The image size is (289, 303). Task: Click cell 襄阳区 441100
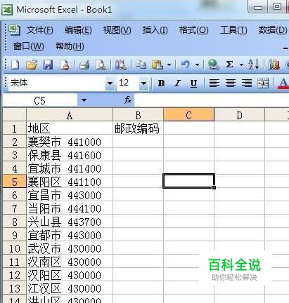click(x=70, y=182)
